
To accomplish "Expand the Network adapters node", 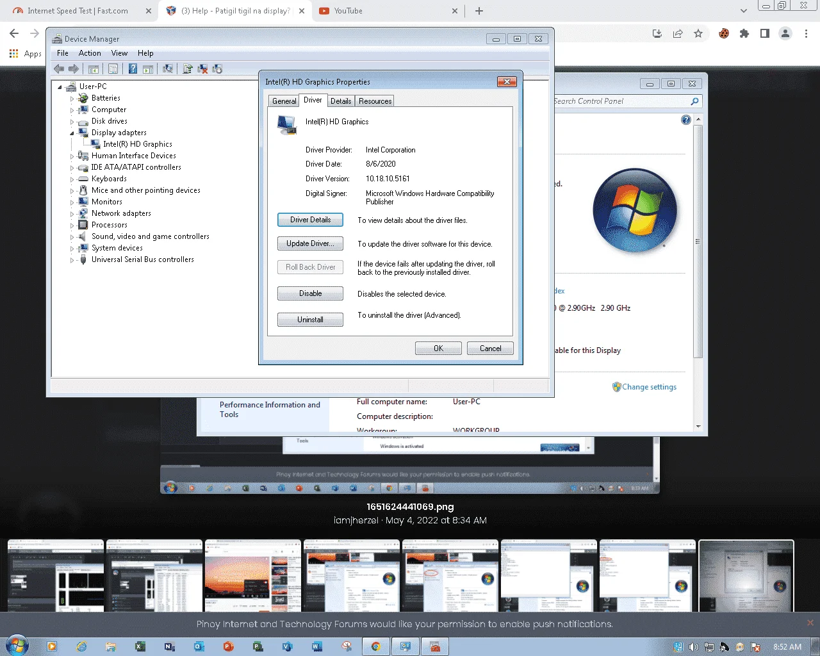I will click(72, 214).
